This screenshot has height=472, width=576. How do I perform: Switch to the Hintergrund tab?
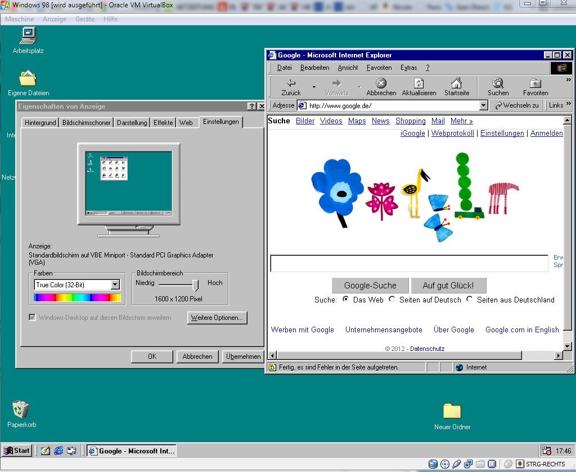click(40, 123)
